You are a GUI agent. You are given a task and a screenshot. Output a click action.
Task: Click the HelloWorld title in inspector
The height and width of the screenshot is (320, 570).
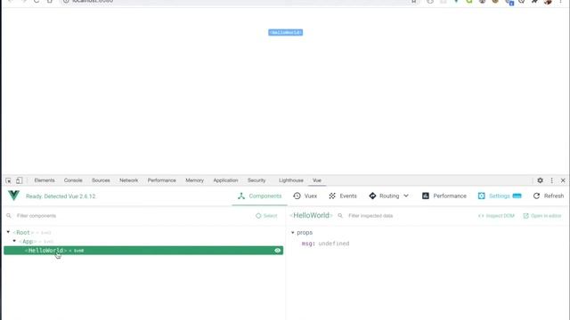click(x=311, y=215)
